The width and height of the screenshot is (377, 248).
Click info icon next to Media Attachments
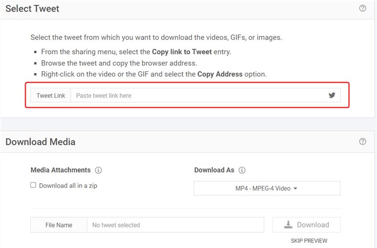click(x=98, y=170)
